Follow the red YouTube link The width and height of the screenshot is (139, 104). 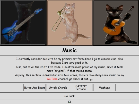(x=52, y=79)
